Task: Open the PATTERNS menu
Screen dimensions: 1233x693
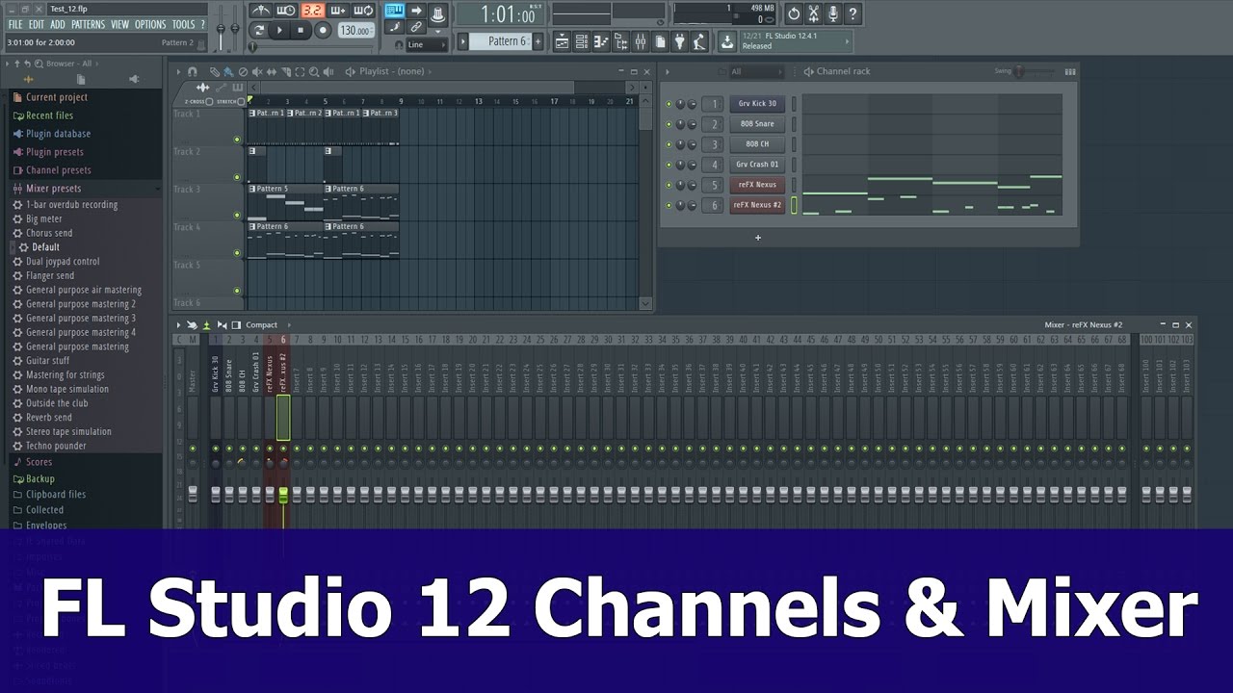Action: [x=88, y=24]
